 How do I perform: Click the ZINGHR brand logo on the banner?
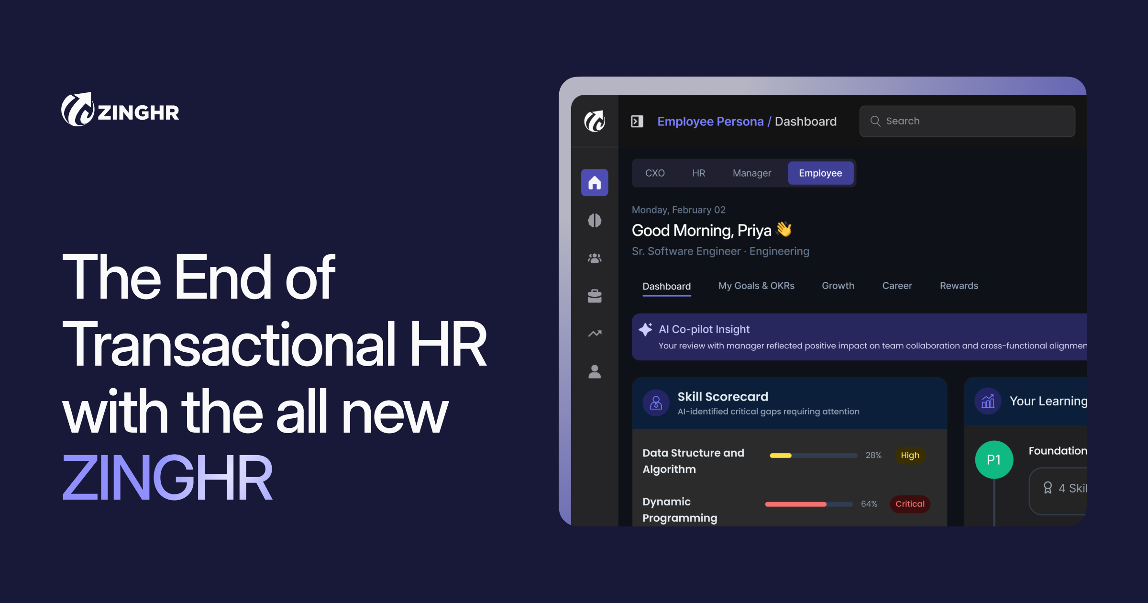point(120,110)
